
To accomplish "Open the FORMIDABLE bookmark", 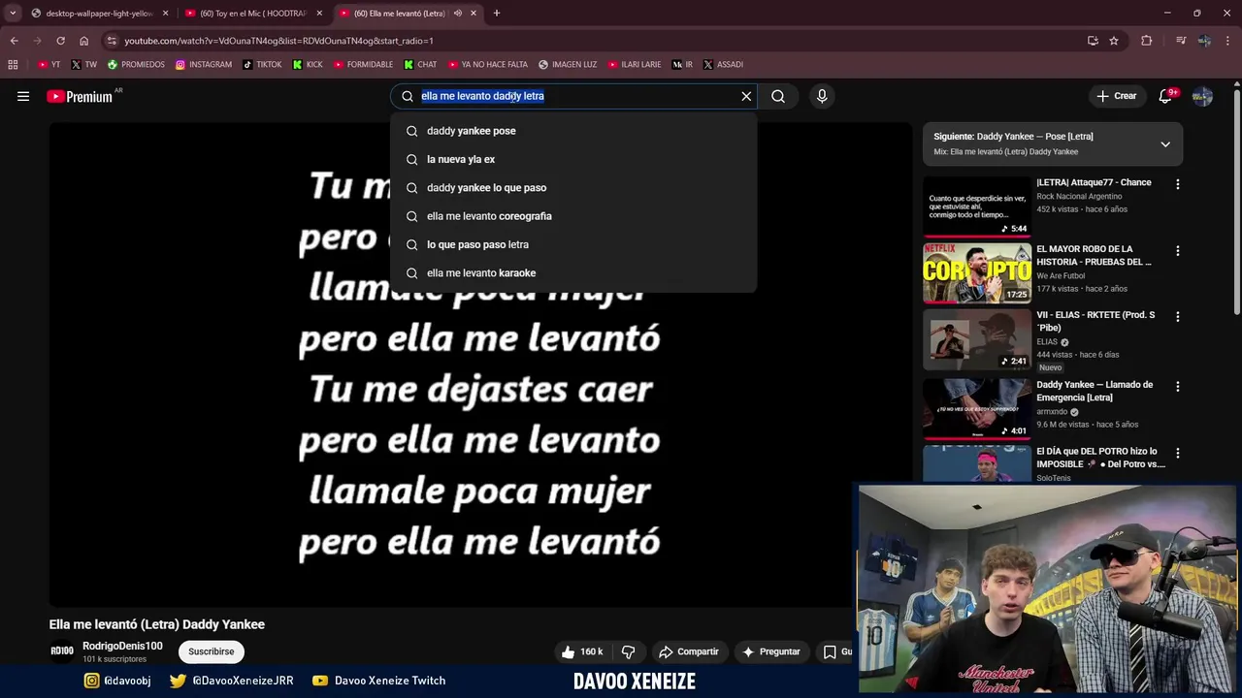I will [363, 65].
